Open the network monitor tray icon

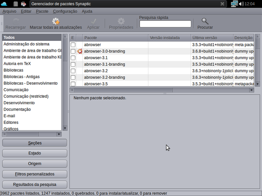click(x=235, y=4)
